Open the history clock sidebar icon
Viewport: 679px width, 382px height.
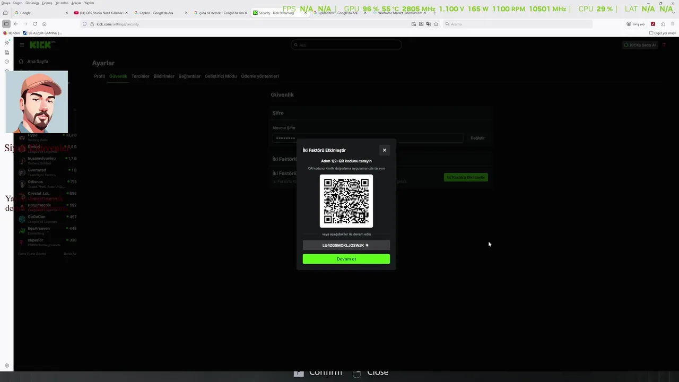(7, 62)
